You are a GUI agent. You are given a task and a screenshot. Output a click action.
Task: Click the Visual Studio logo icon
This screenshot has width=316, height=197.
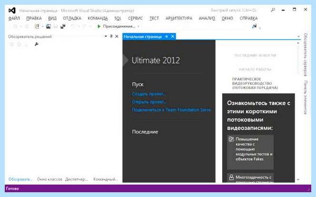pos(12,11)
